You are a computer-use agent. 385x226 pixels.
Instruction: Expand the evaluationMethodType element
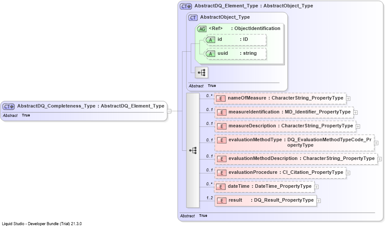coord(376,143)
